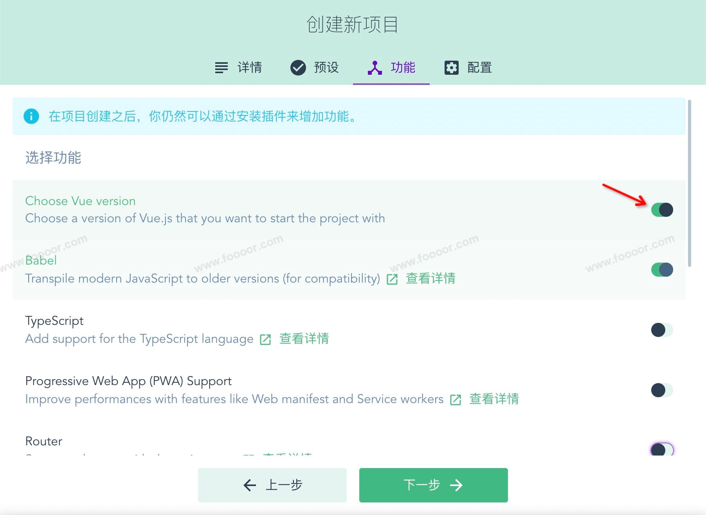The height and width of the screenshot is (515, 706).
Task: Click the info icon in the blue banner
Action: [31, 116]
